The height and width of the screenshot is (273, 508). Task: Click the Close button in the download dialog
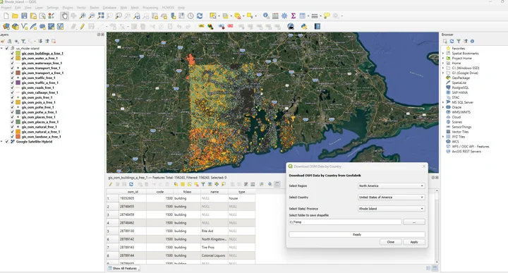(391, 242)
